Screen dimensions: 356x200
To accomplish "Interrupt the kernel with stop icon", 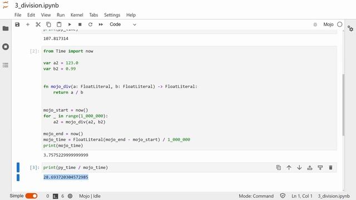I will (80, 24).
